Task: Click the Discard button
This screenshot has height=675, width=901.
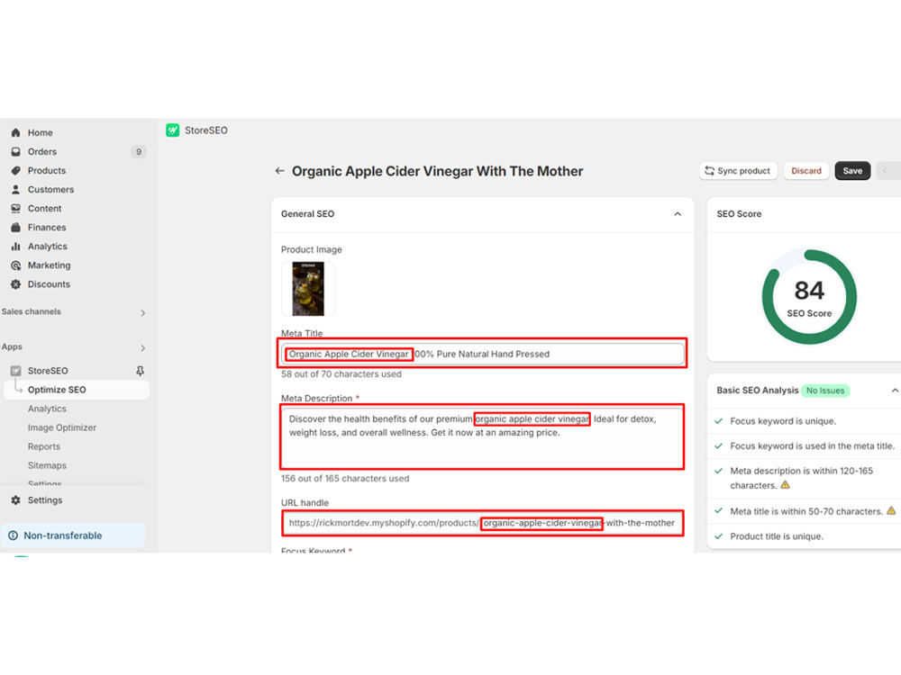Action: click(x=806, y=171)
